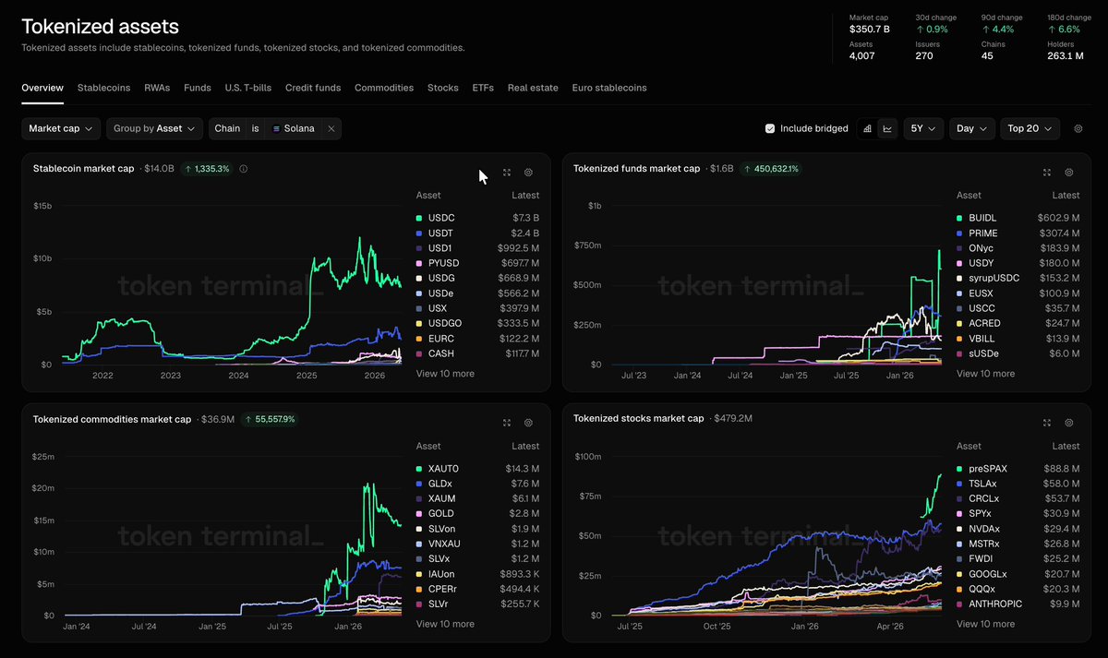Click the 55,557.9% change badge
This screenshot has height=658, width=1108.
tap(269, 419)
